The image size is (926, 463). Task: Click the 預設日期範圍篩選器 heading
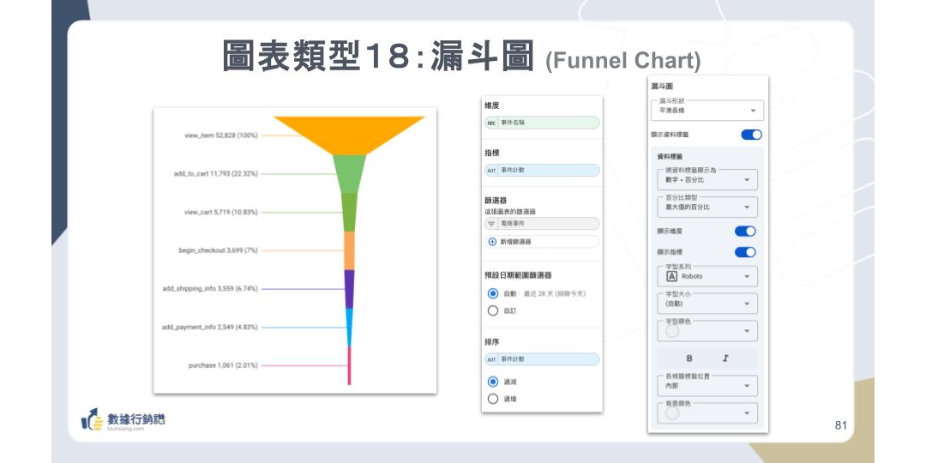click(x=518, y=275)
